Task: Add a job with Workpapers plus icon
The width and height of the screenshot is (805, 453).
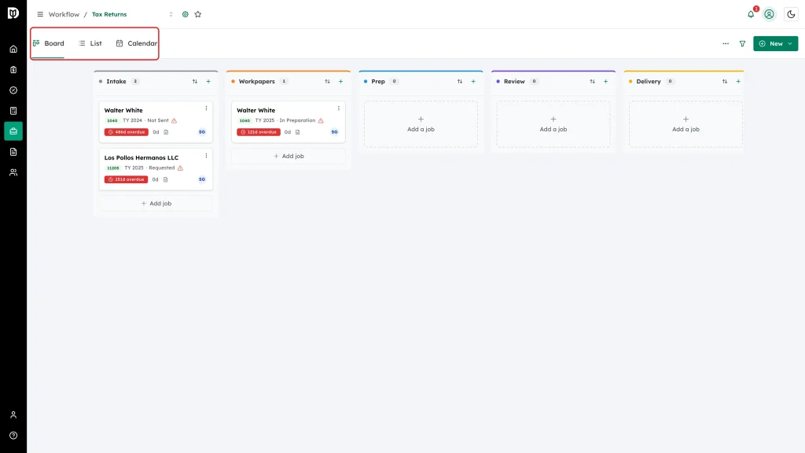Action: point(341,81)
